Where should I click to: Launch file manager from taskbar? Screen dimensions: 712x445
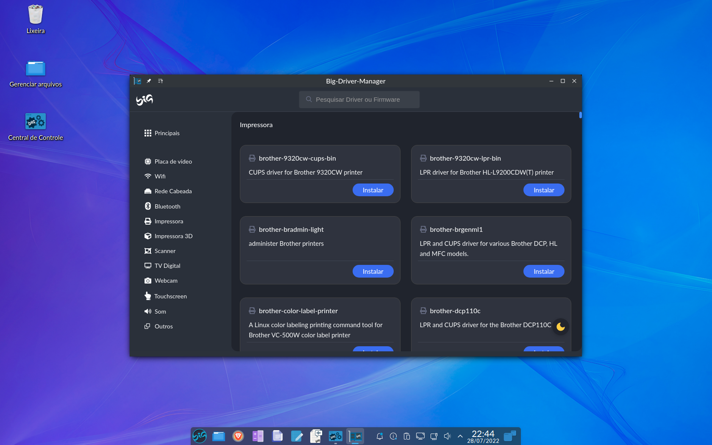[x=219, y=436]
